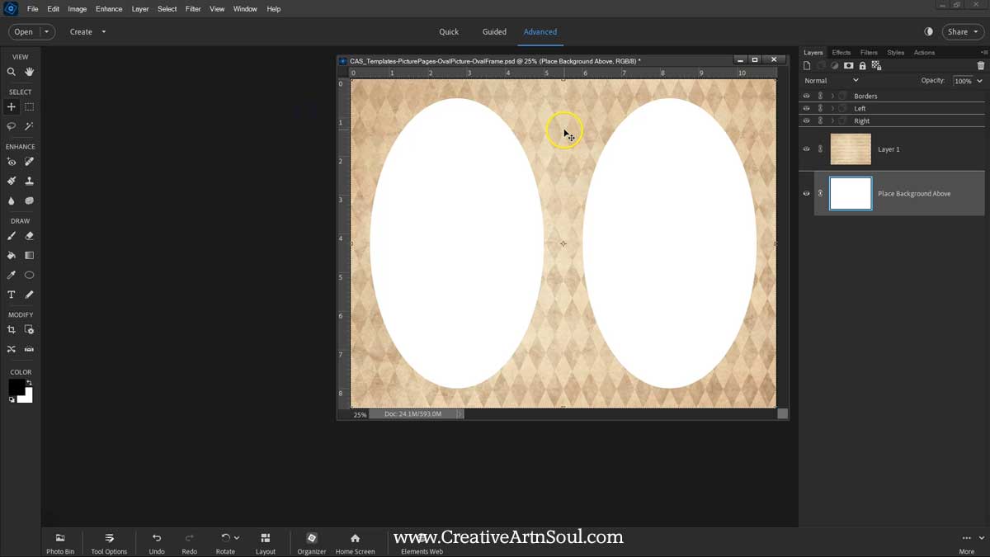The image size is (990, 557).
Task: Select the Eraser tool
Action: click(30, 236)
